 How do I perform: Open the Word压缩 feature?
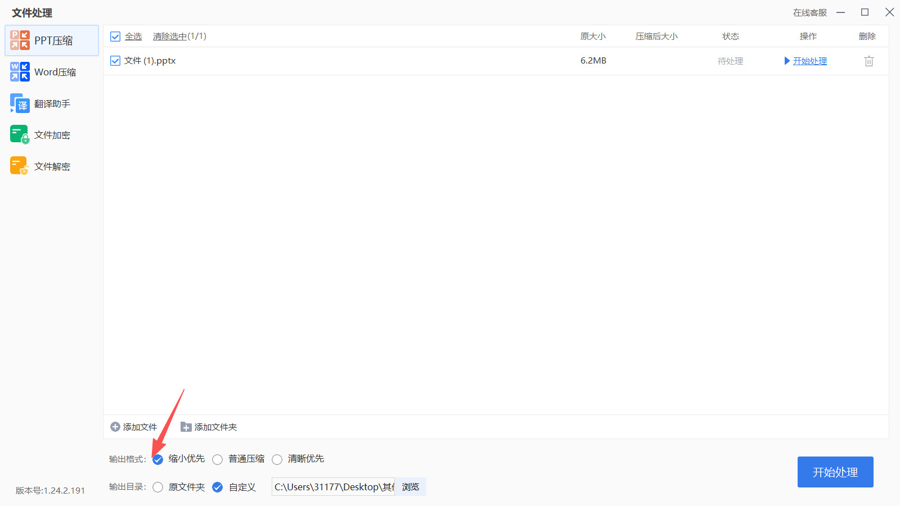(20, 71)
